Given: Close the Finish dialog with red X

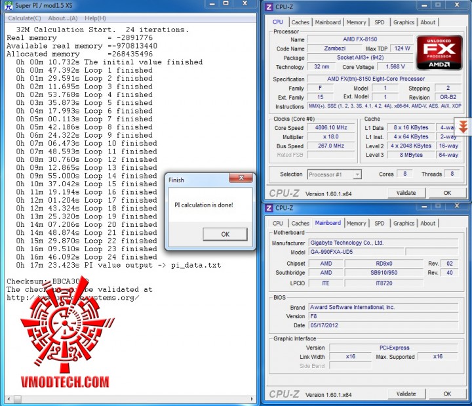Looking at the screenshot, I should [241, 178].
